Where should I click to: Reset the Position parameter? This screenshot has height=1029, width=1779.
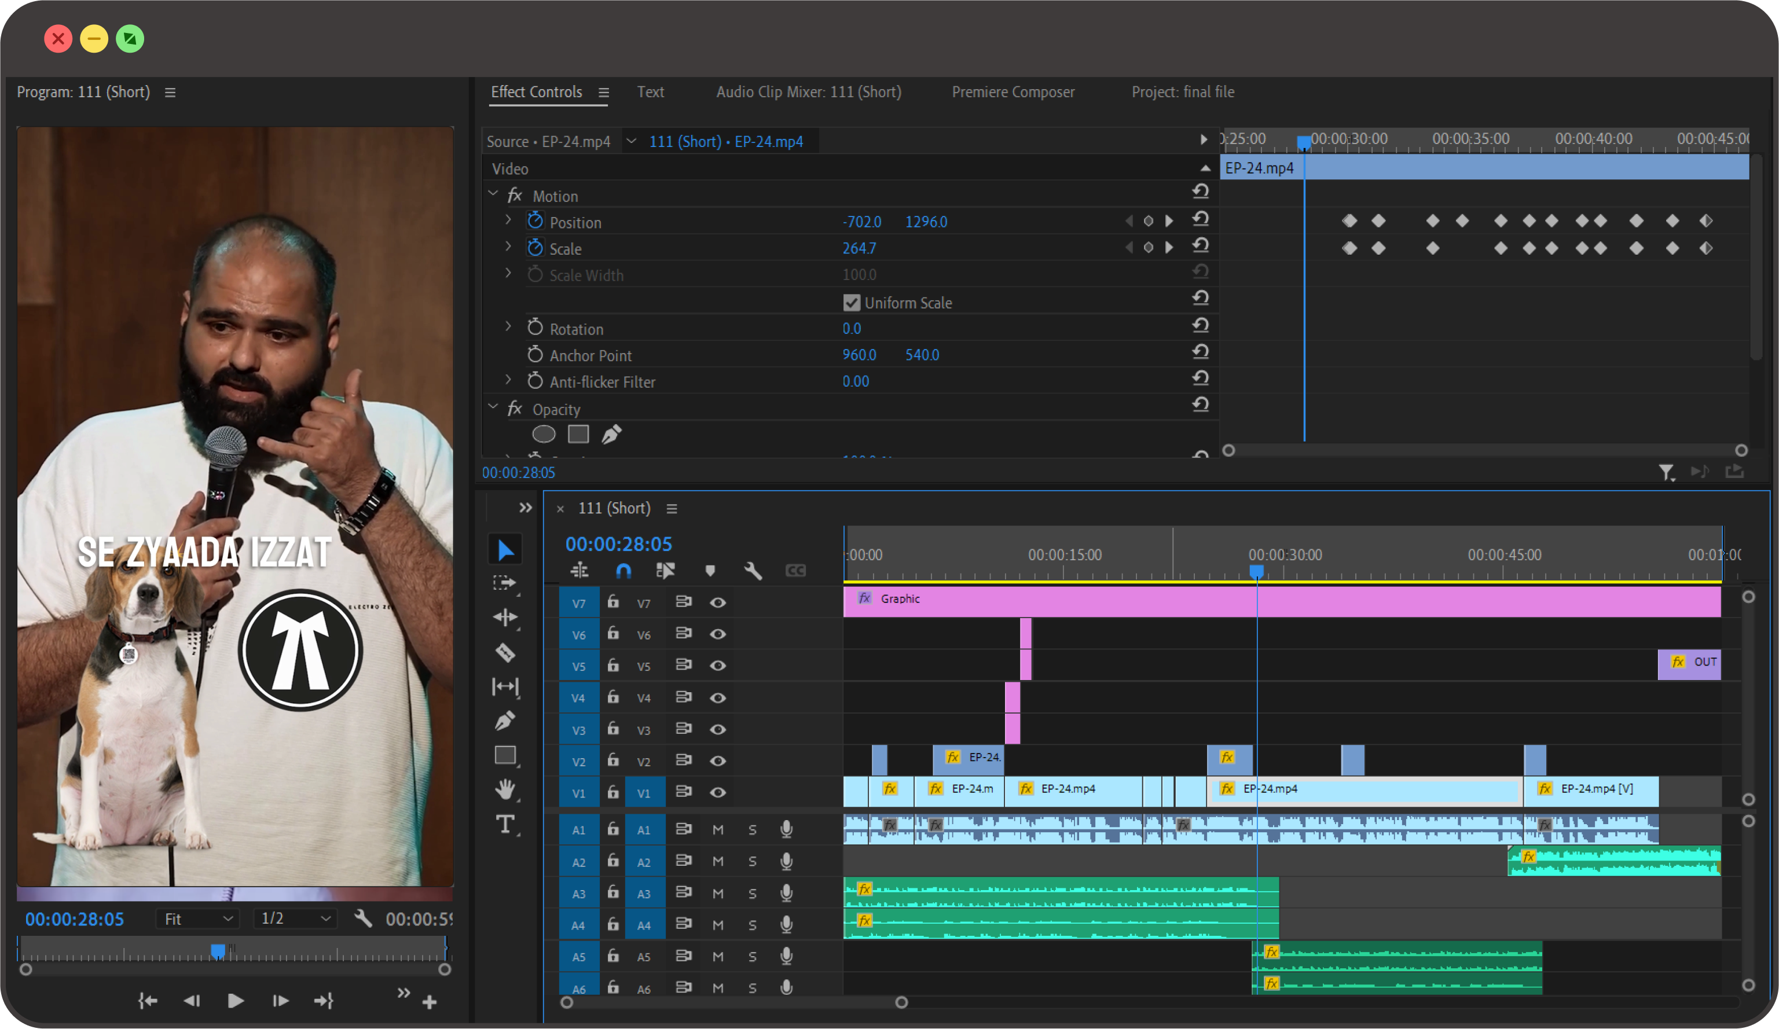tap(1200, 219)
